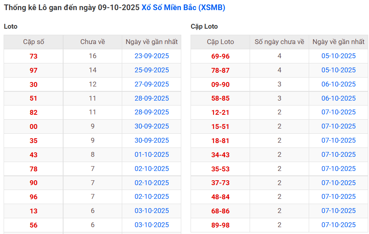Open the Xổ Số Miền Bắc (XSMB) link
The height and width of the screenshot is (234, 369).
pyautogui.click(x=183, y=8)
